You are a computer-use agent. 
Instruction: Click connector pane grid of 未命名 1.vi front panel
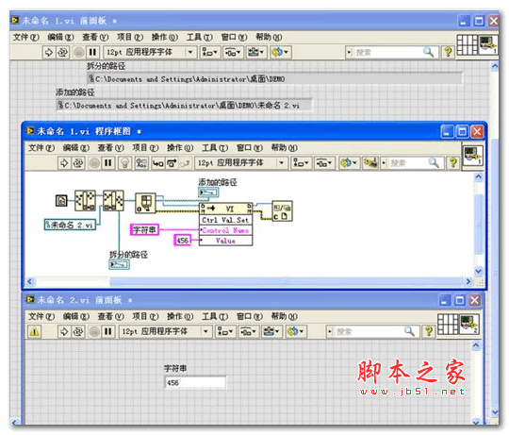[x=468, y=44]
